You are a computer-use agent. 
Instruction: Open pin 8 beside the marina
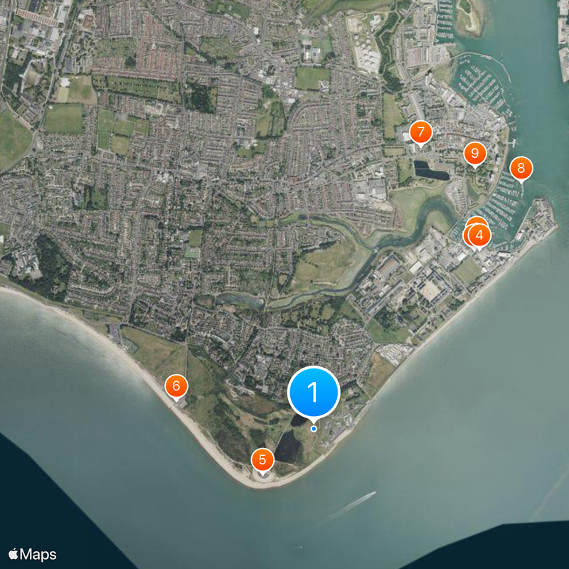point(521,169)
